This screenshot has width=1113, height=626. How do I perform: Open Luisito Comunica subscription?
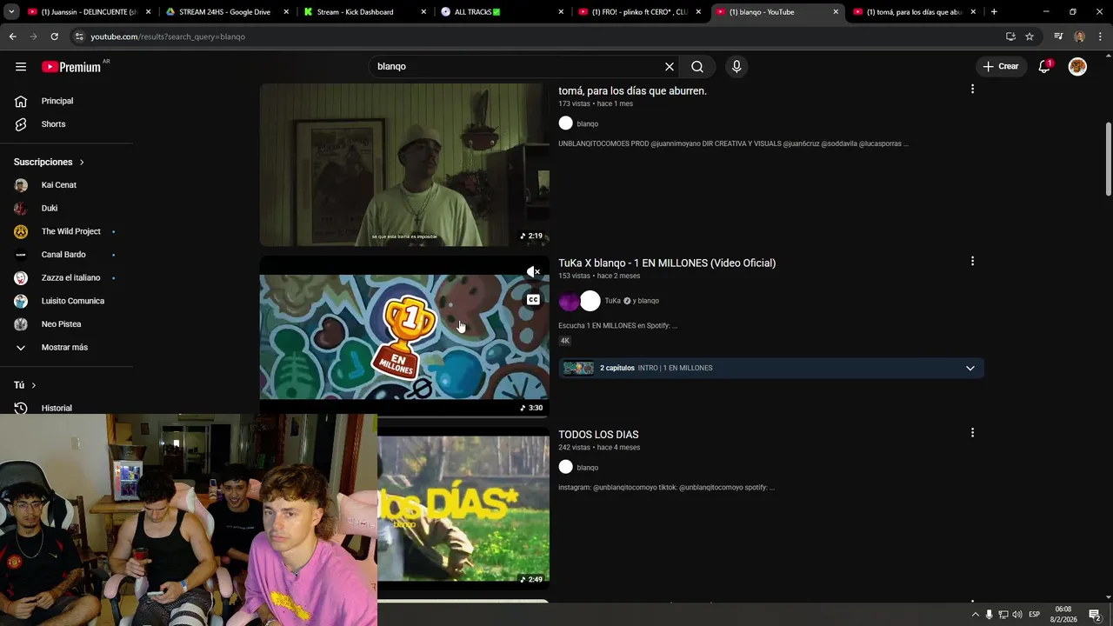66,301
